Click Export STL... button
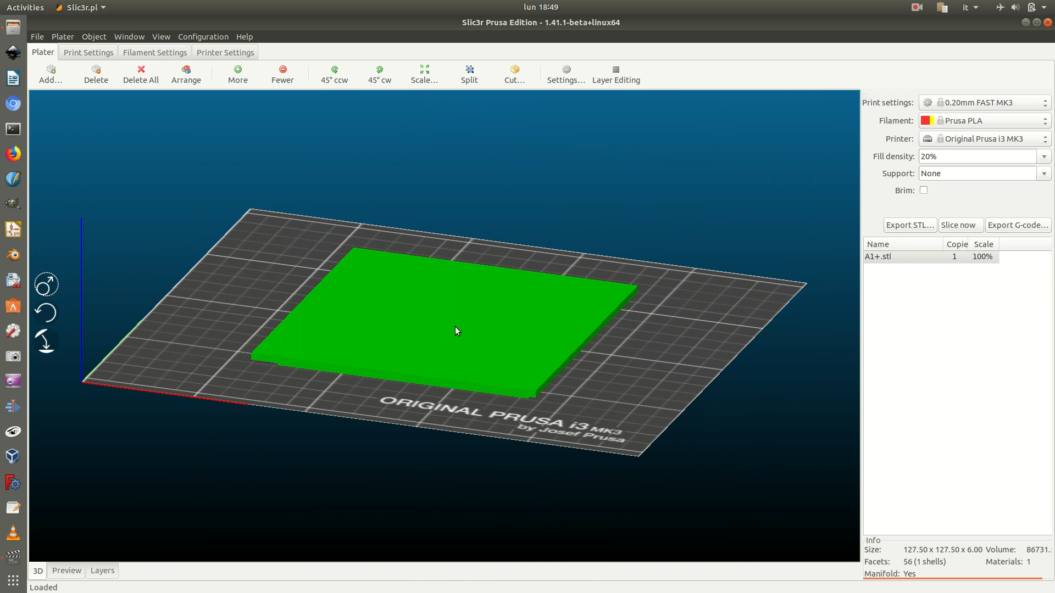1055x593 pixels. (x=910, y=225)
